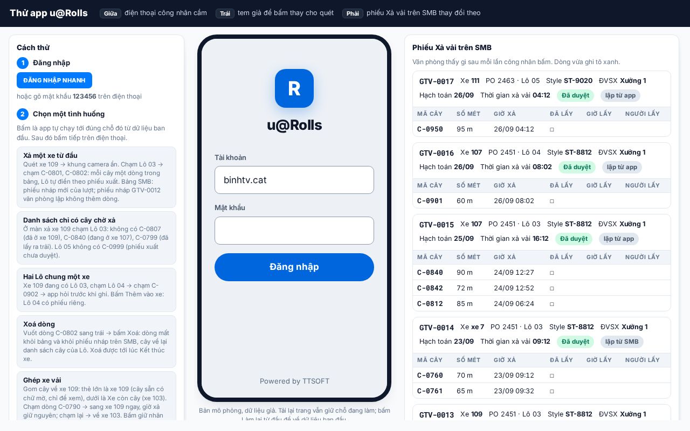690x431 pixels.
Task: Click the 'Đã duyệt' badge on GTV-0017
Action: tap(575, 95)
